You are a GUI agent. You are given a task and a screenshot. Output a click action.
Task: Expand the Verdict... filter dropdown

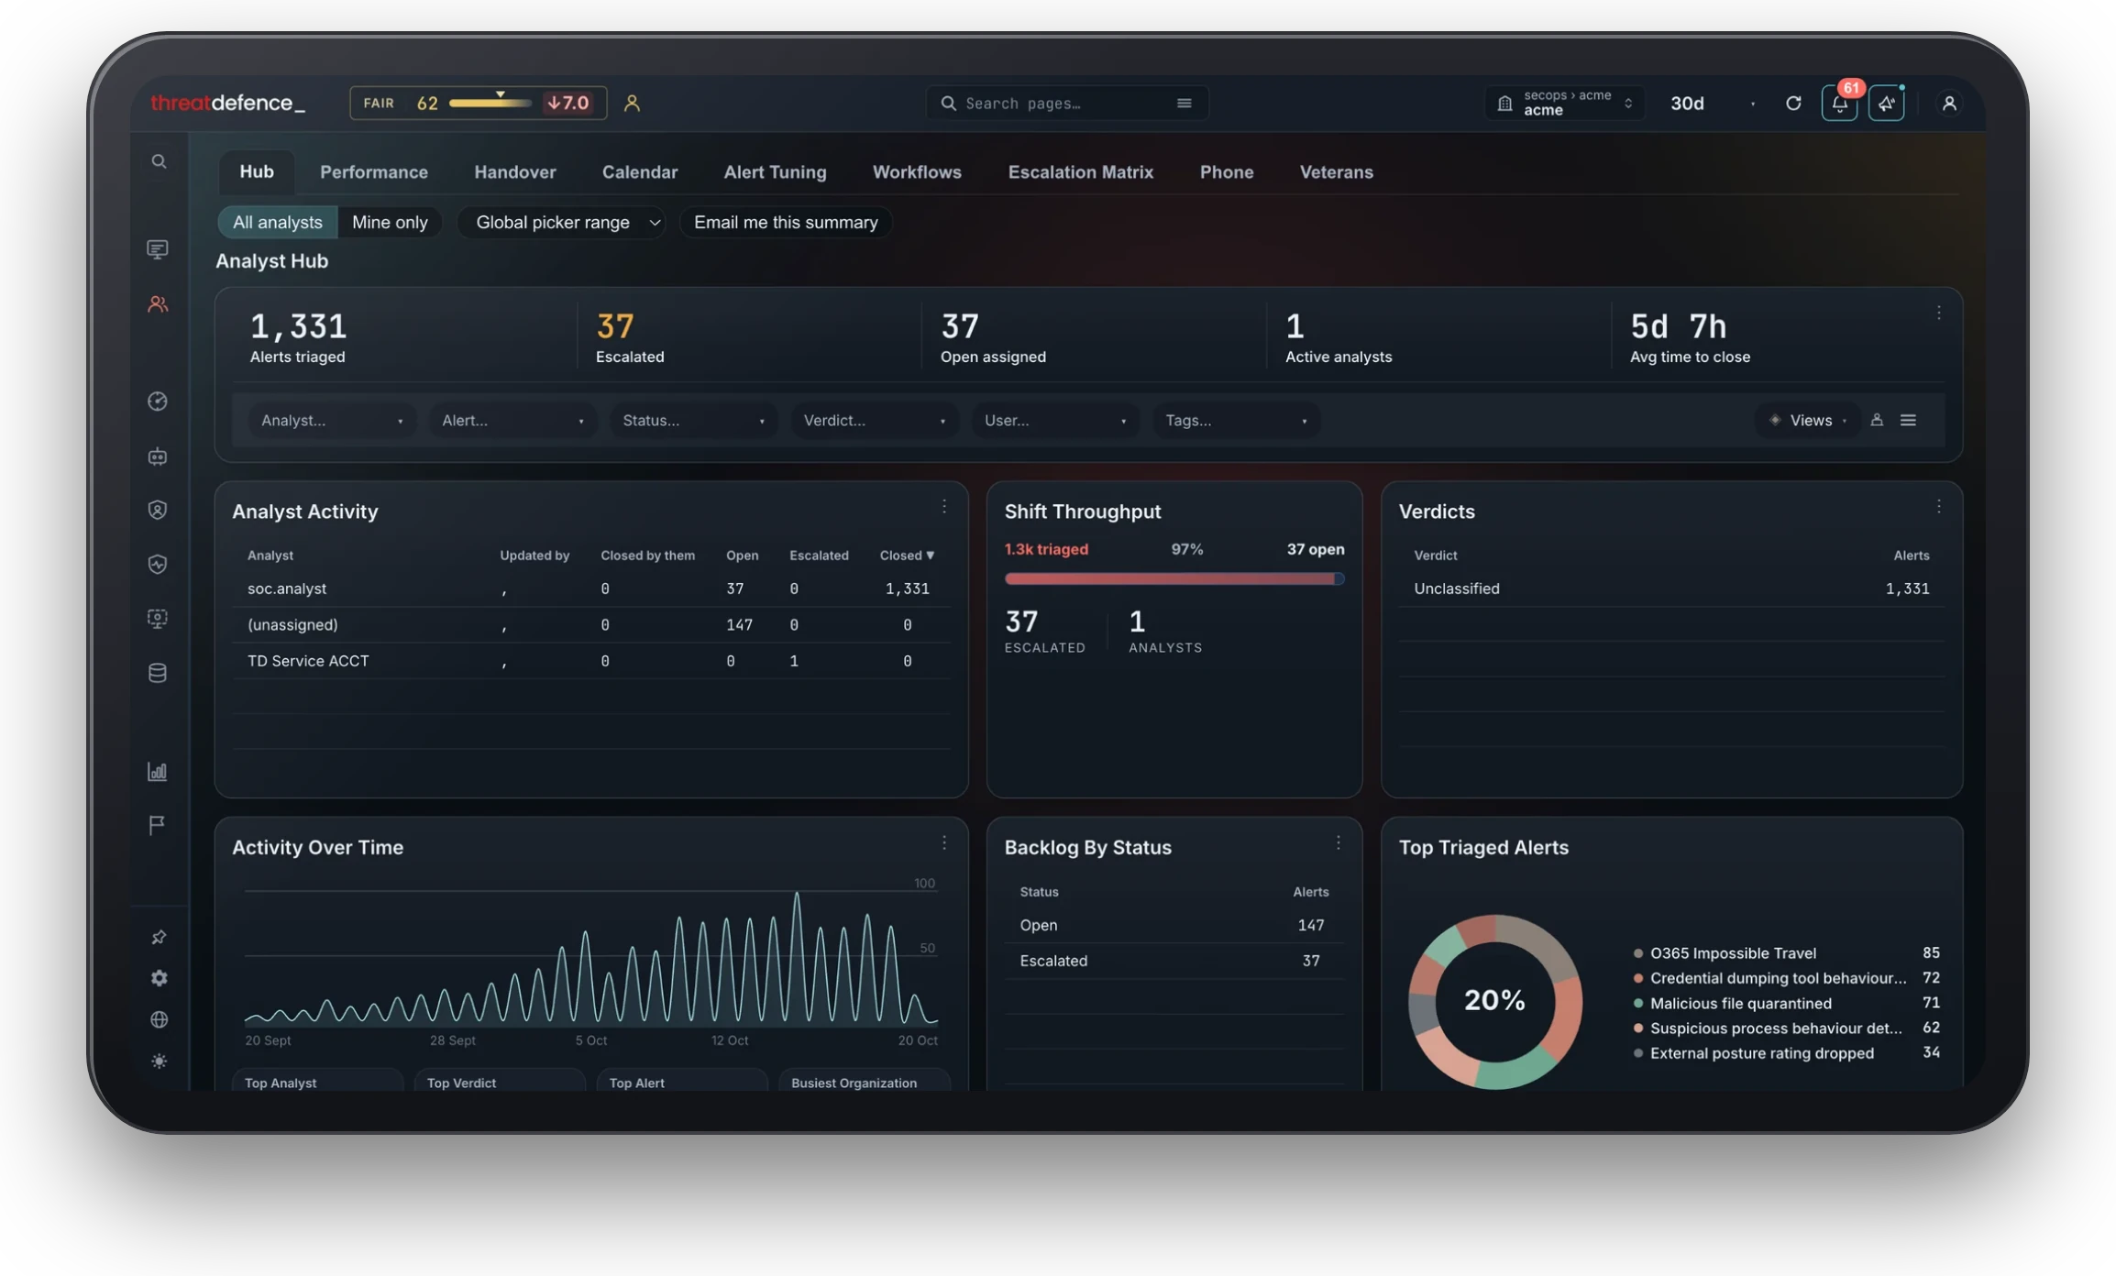pos(875,420)
